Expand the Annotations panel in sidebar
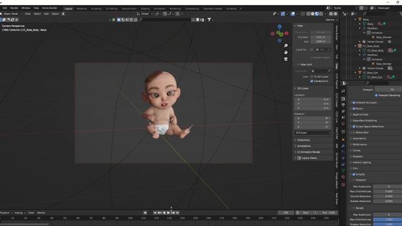 click(303, 146)
